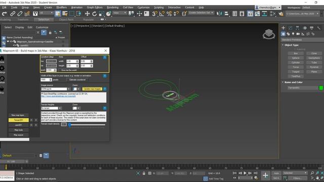Image resolution: width=324 pixels, height=182 pixels.
Task: Toggle the 3D Snaps icon
Action: [x=154, y=14]
